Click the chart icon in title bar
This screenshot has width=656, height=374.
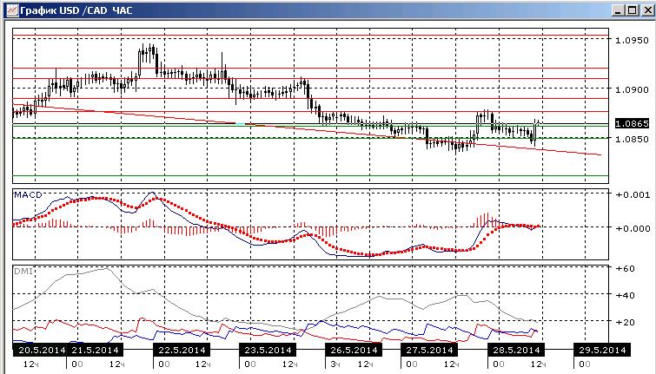[12, 10]
